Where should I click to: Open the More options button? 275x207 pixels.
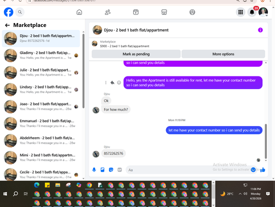tap(223, 54)
